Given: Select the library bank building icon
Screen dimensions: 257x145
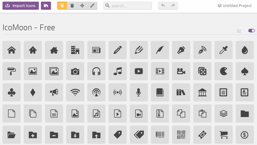Looking at the screenshot, I should [202, 92].
